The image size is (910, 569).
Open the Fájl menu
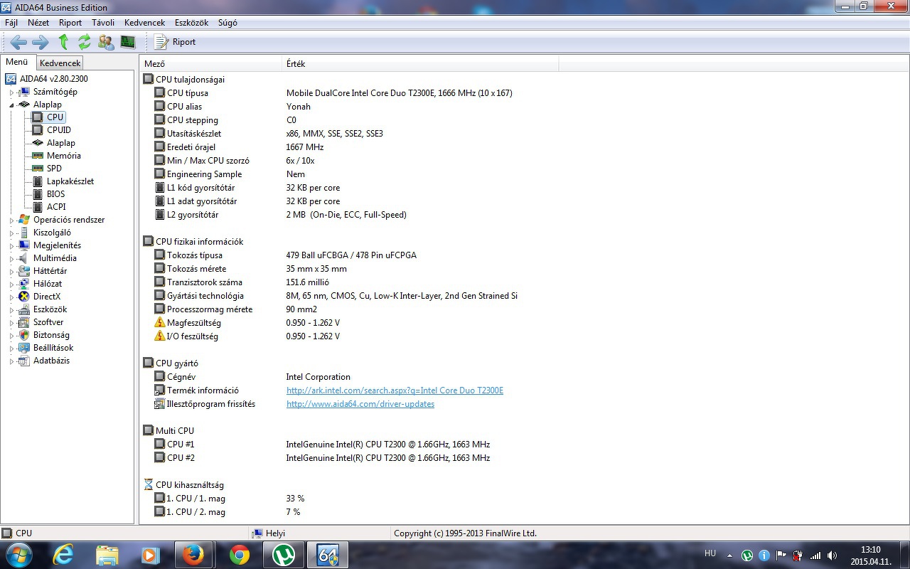click(x=11, y=23)
